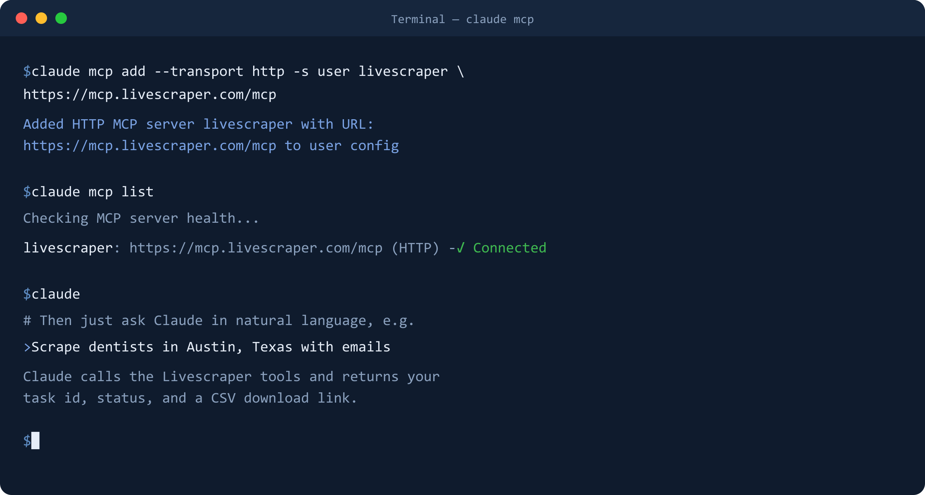Image resolution: width=925 pixels, height=495 pixels.
Task: Click the blue URL ending 'to user config'
Action: (x=211, y=146)
